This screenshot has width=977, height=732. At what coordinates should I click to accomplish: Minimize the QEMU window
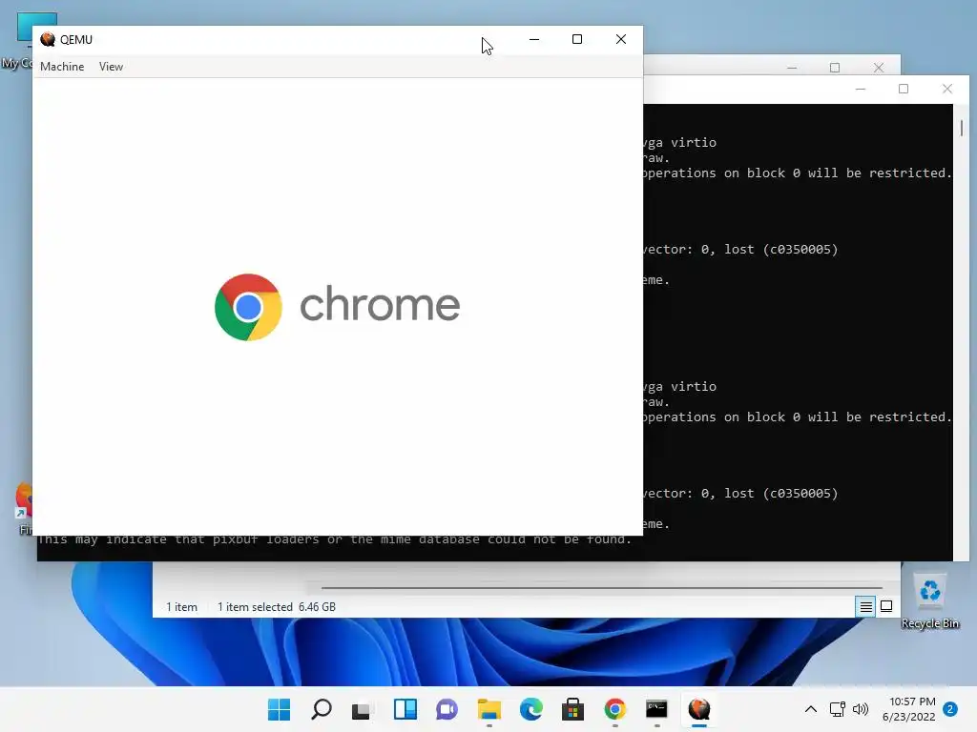point(534,39)
